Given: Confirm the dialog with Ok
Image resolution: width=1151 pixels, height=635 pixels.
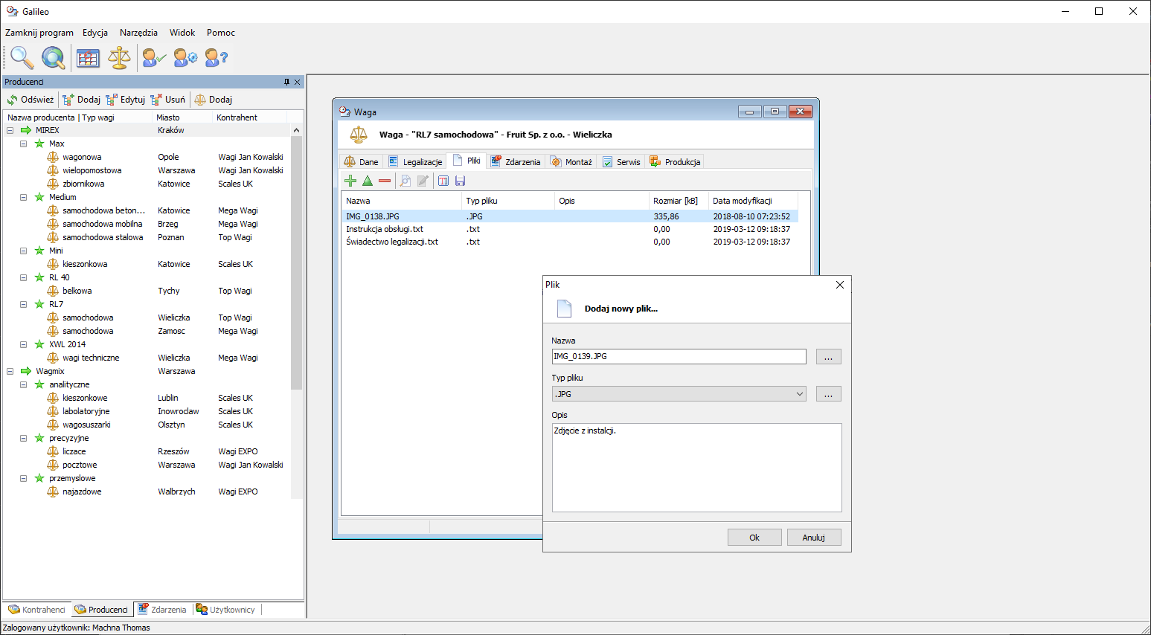Looking at the screenshot, I should (754, 538).
